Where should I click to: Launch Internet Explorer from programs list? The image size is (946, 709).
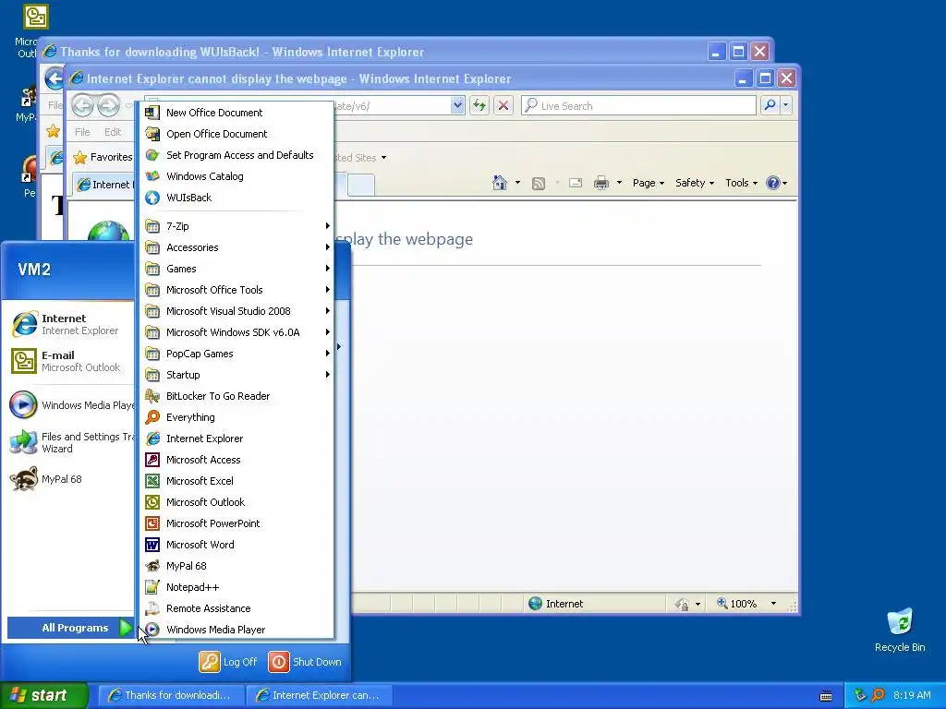pos(236,439)
